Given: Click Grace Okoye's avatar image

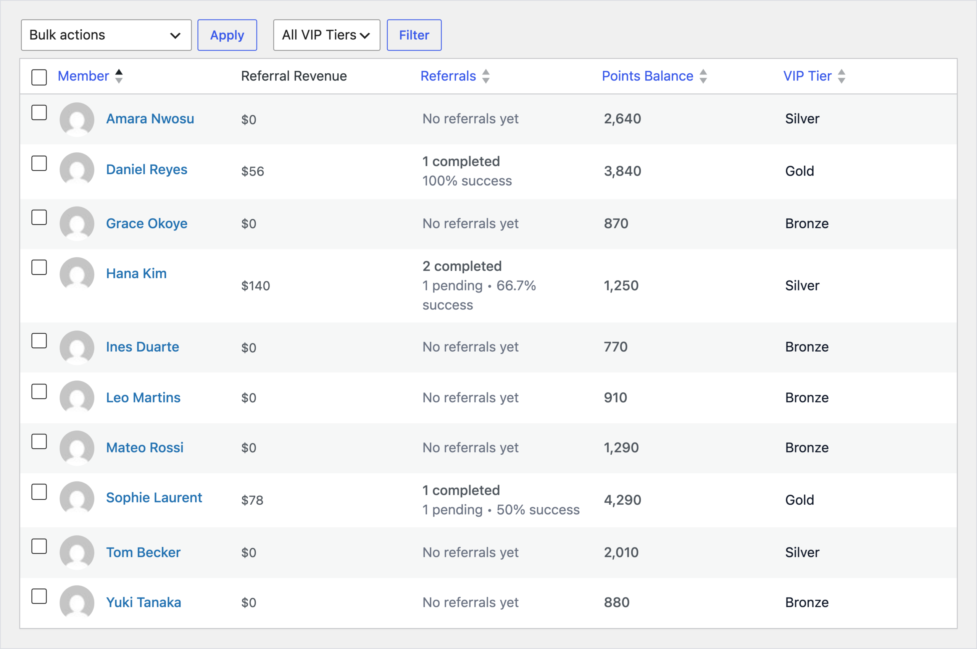Looking at the screenshot, I should point(77,223).
